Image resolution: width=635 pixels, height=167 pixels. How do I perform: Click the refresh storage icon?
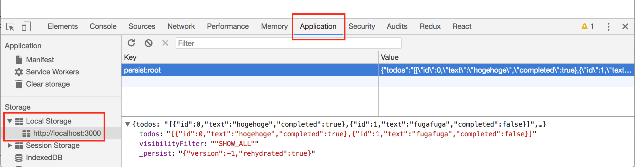coord(131,43)
